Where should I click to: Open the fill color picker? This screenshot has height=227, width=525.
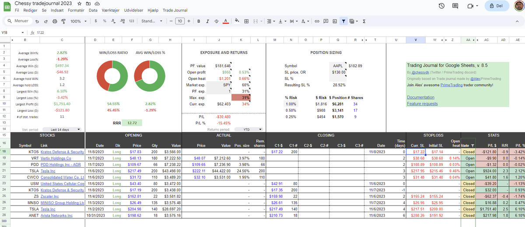(x=237, y=21)
